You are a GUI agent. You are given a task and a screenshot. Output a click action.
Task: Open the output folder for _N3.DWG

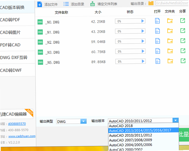click(x=170, y=51)
